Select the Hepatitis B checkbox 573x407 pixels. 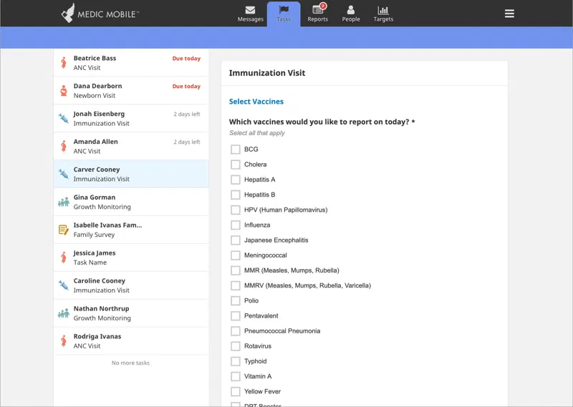click(235, 195)
